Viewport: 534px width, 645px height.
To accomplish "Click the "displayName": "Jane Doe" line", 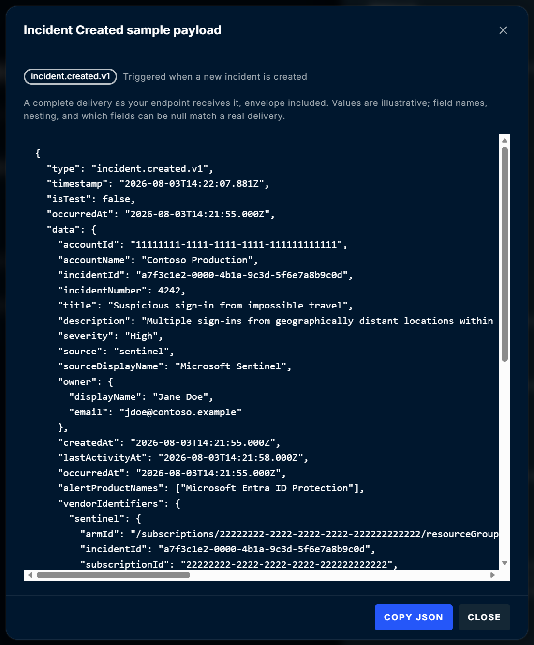I will 141,397.
